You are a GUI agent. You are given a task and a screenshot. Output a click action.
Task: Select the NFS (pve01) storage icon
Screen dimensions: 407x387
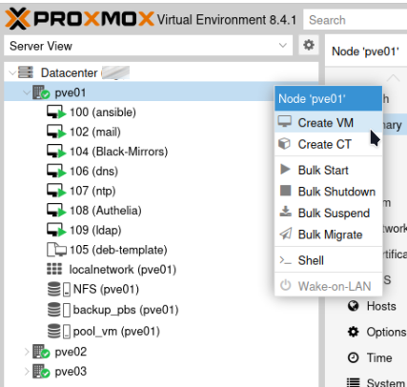(59, 289)
